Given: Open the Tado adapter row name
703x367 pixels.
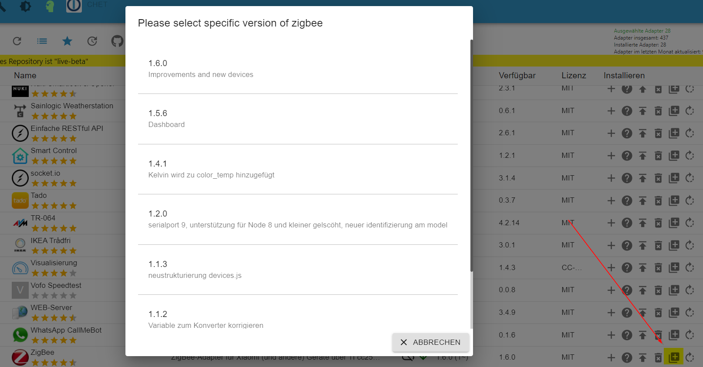Looking at the screenshot, I should pyautogui.click(x=39, y=195).
